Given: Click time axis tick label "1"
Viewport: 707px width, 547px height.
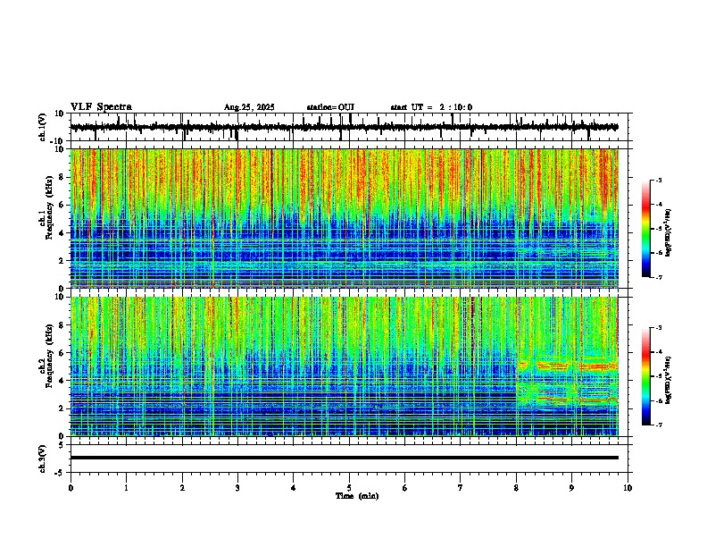Looking at the screenshot, I should pyautogui.click(x=126, y=488).
